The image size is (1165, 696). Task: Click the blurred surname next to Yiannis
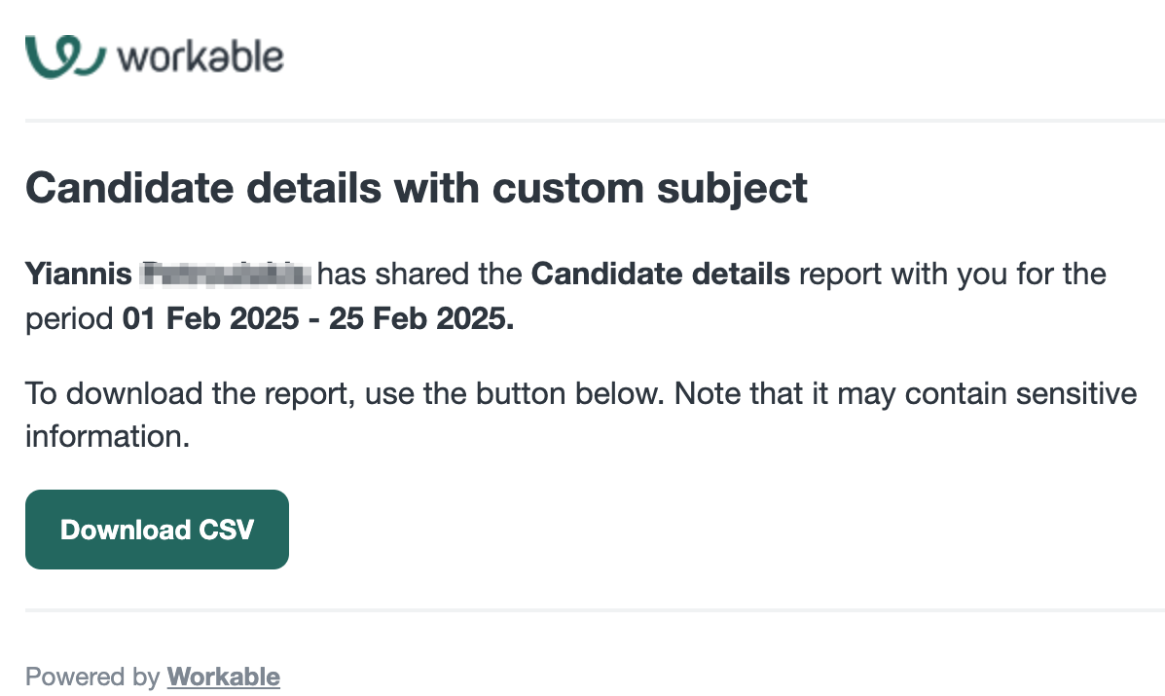226,275
